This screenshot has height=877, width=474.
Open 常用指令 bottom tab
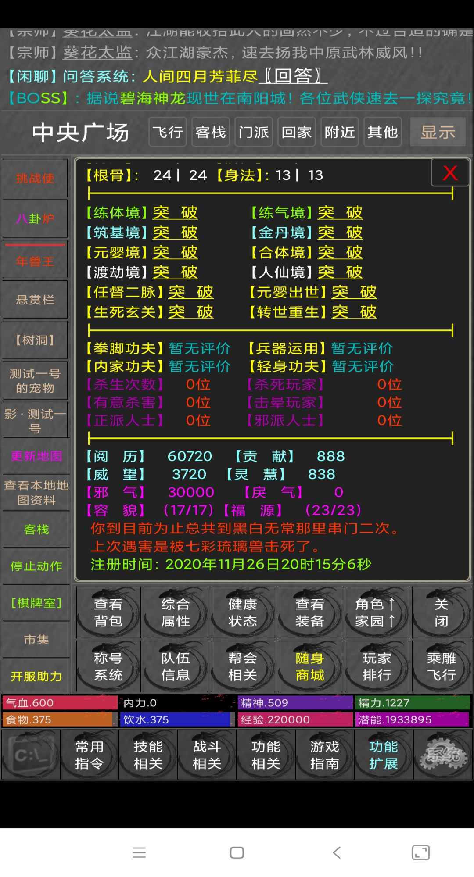coord(90,755)
